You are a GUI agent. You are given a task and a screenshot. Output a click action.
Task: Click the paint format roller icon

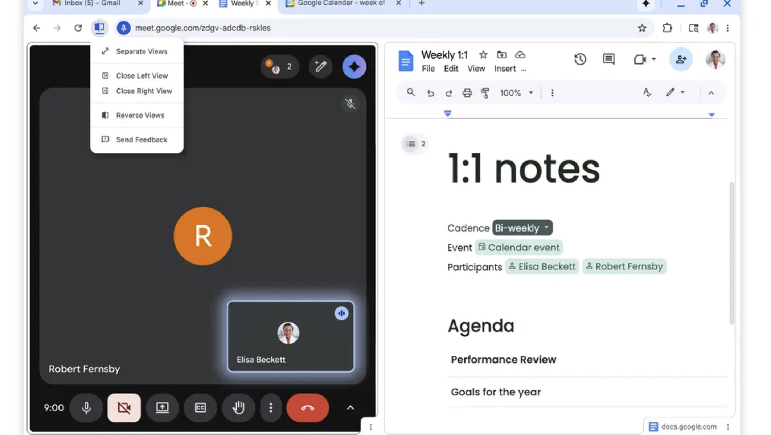click(485, 93)
